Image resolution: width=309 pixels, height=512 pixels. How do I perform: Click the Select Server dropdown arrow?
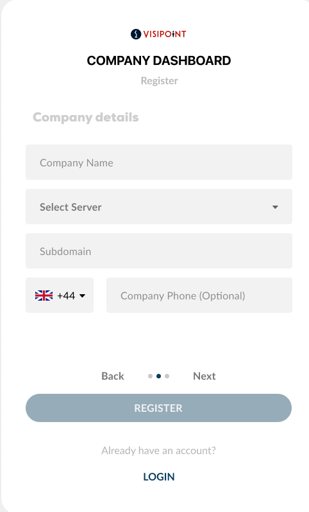(275, 207)
